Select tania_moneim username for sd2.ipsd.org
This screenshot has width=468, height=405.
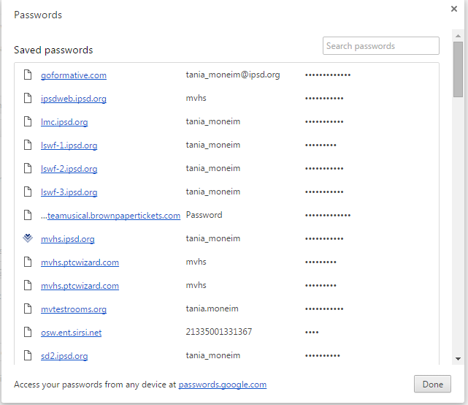pos(213,355)
